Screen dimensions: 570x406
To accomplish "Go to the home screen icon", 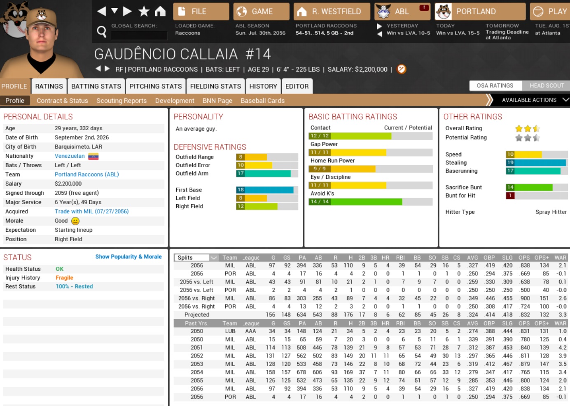I will coord(160,11).
